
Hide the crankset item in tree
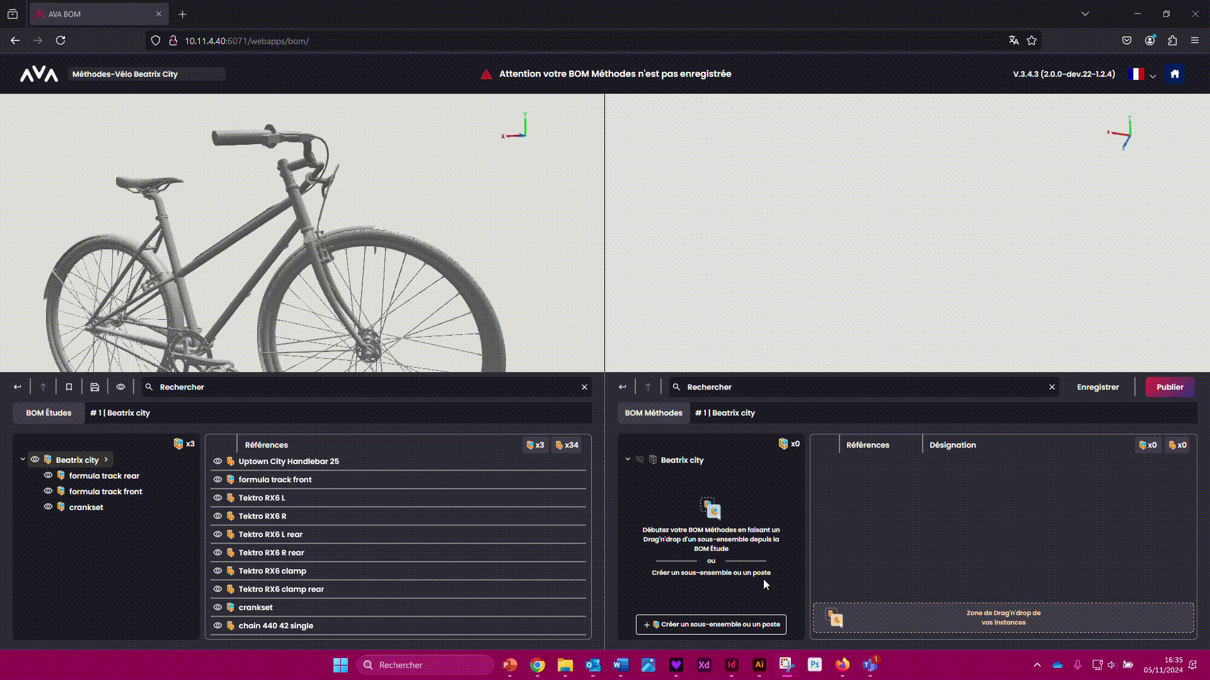(48, 507)
